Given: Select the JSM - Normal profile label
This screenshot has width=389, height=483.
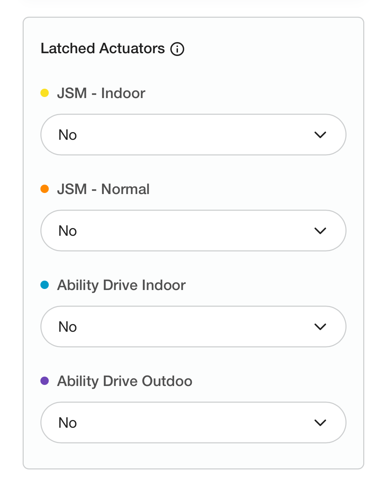Looking at the screenshot, I should 103,189.
